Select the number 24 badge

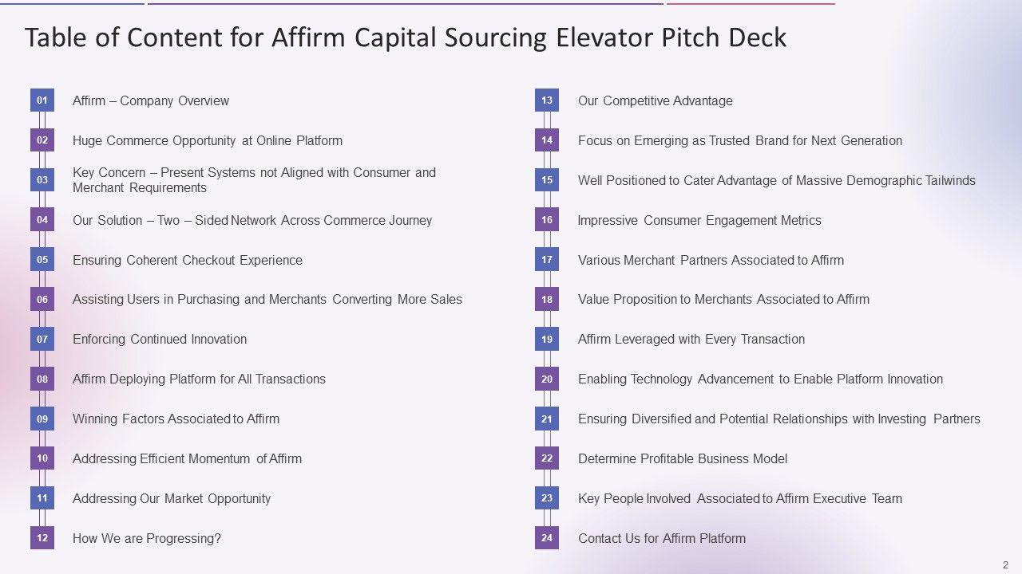pyautogui.click(x=547, y=538)
